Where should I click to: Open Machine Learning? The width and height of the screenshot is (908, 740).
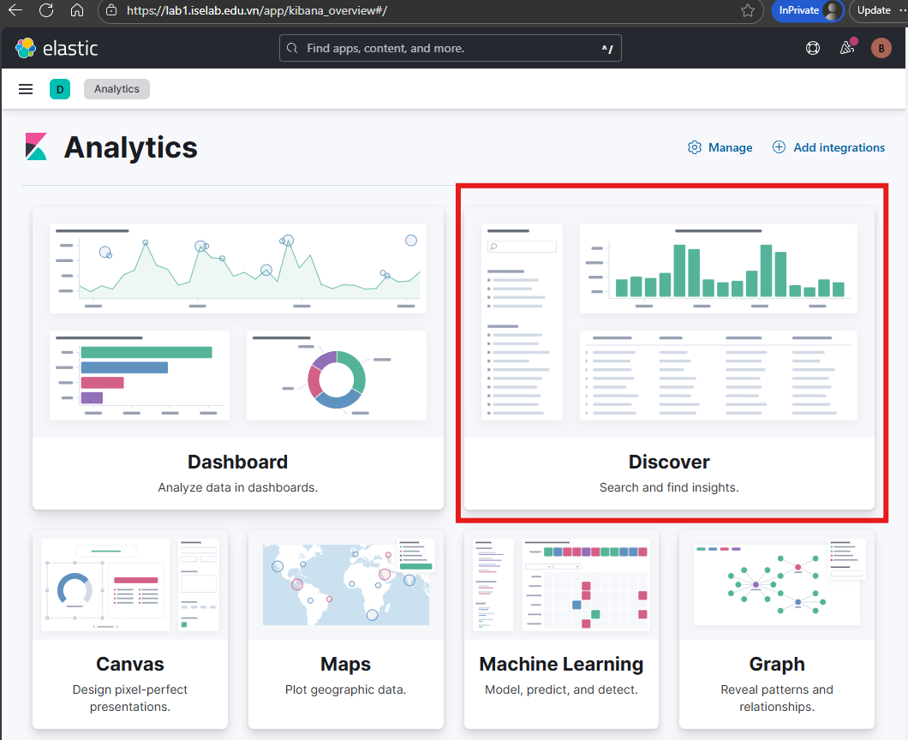(561, 664)
